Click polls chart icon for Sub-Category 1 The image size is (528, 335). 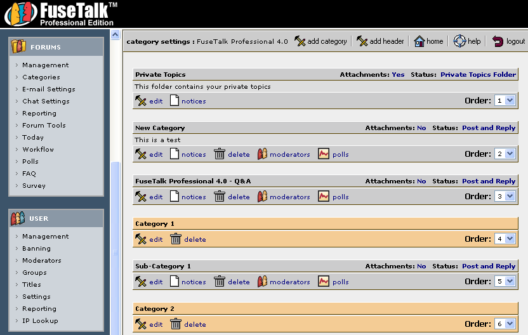(324, 282)
